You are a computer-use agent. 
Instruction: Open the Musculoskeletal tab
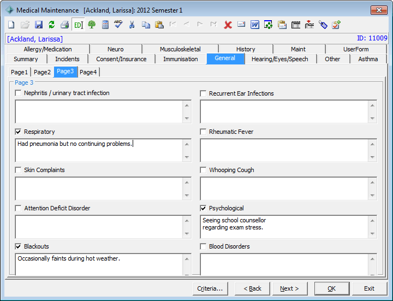[180, 49]
